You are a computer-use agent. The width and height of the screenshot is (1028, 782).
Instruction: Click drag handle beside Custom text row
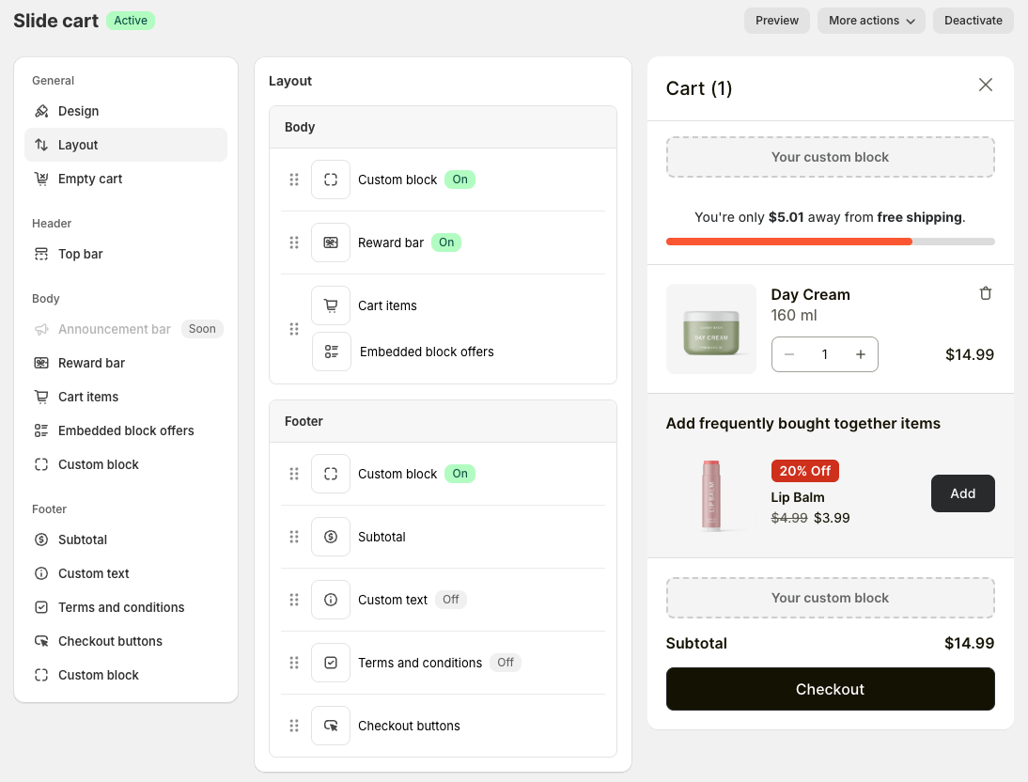(294, 600)
